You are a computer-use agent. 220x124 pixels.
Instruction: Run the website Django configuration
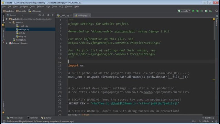(193, 11)
